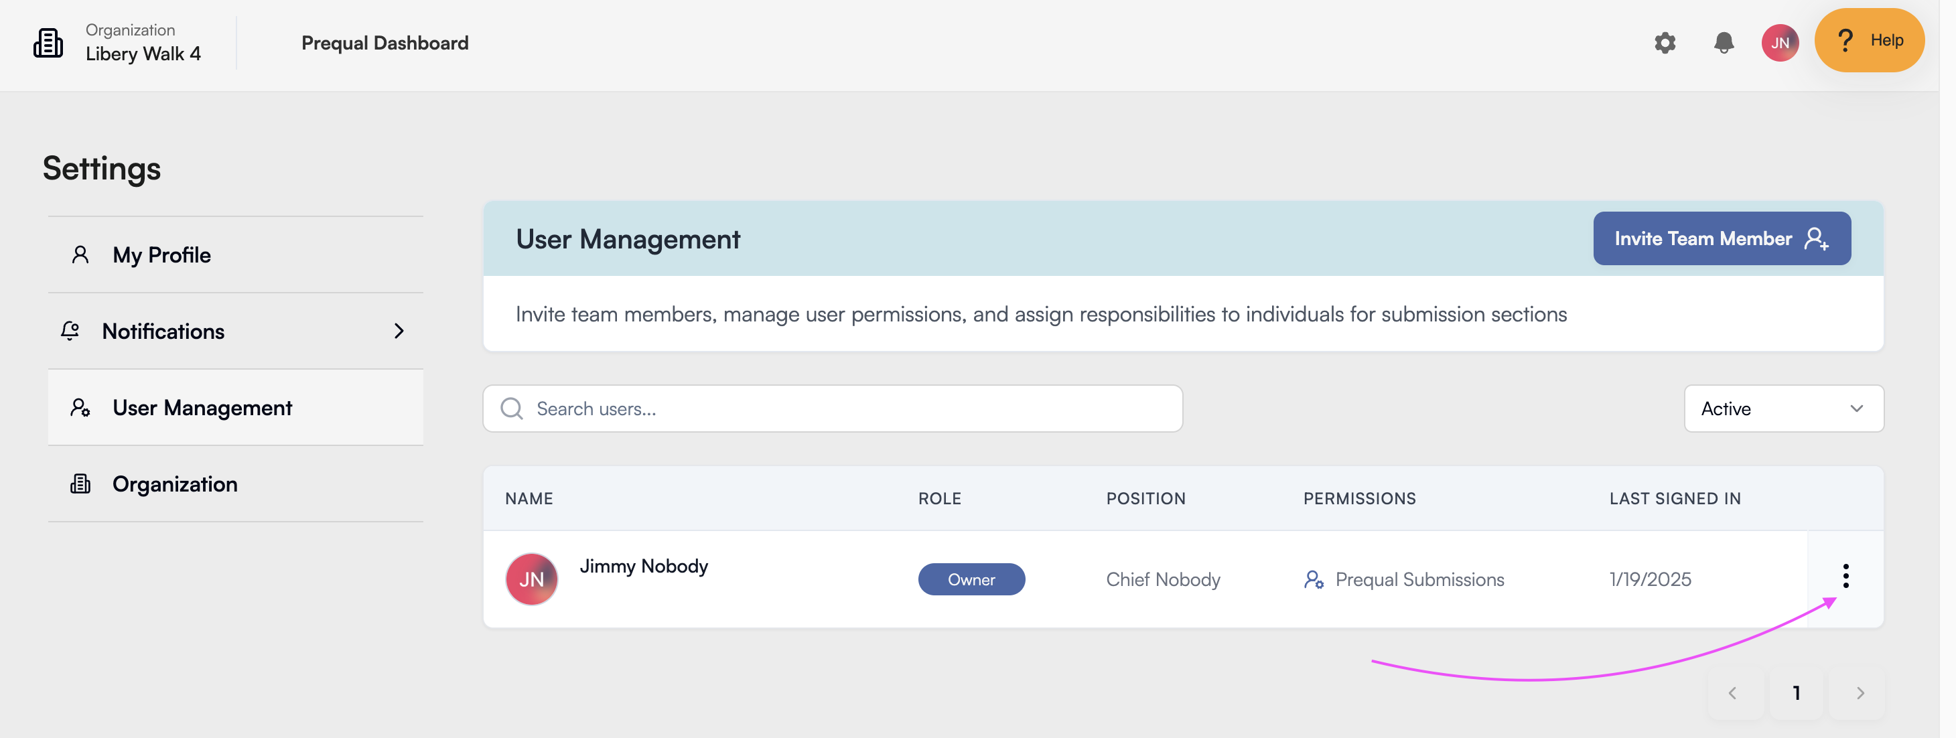The image size is (1956, 738).
Task: Click the Settings page heading
Action: click(x=102, y=169)
